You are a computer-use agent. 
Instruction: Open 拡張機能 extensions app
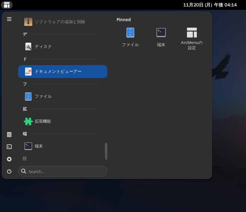63,121
